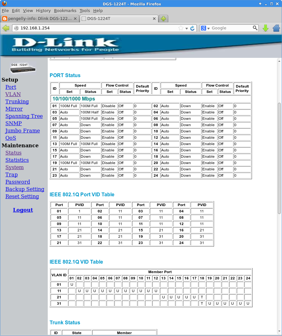
Task: Open the Reset Setting link
Action: click(22, 197)
